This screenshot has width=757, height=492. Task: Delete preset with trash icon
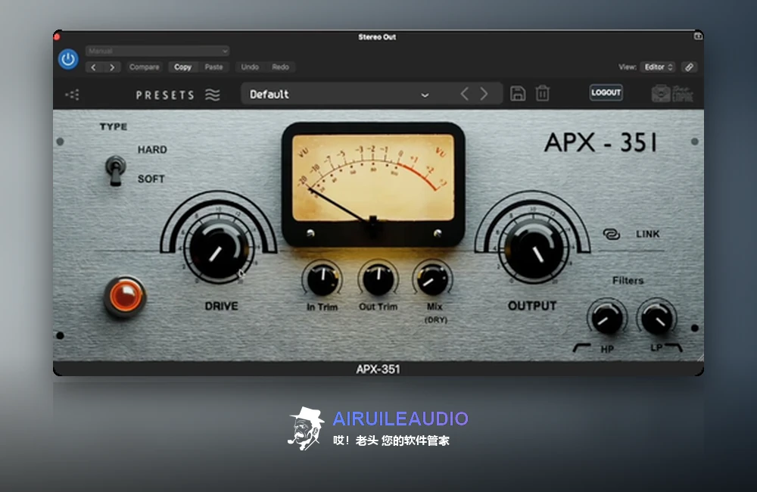pos(542,93)
